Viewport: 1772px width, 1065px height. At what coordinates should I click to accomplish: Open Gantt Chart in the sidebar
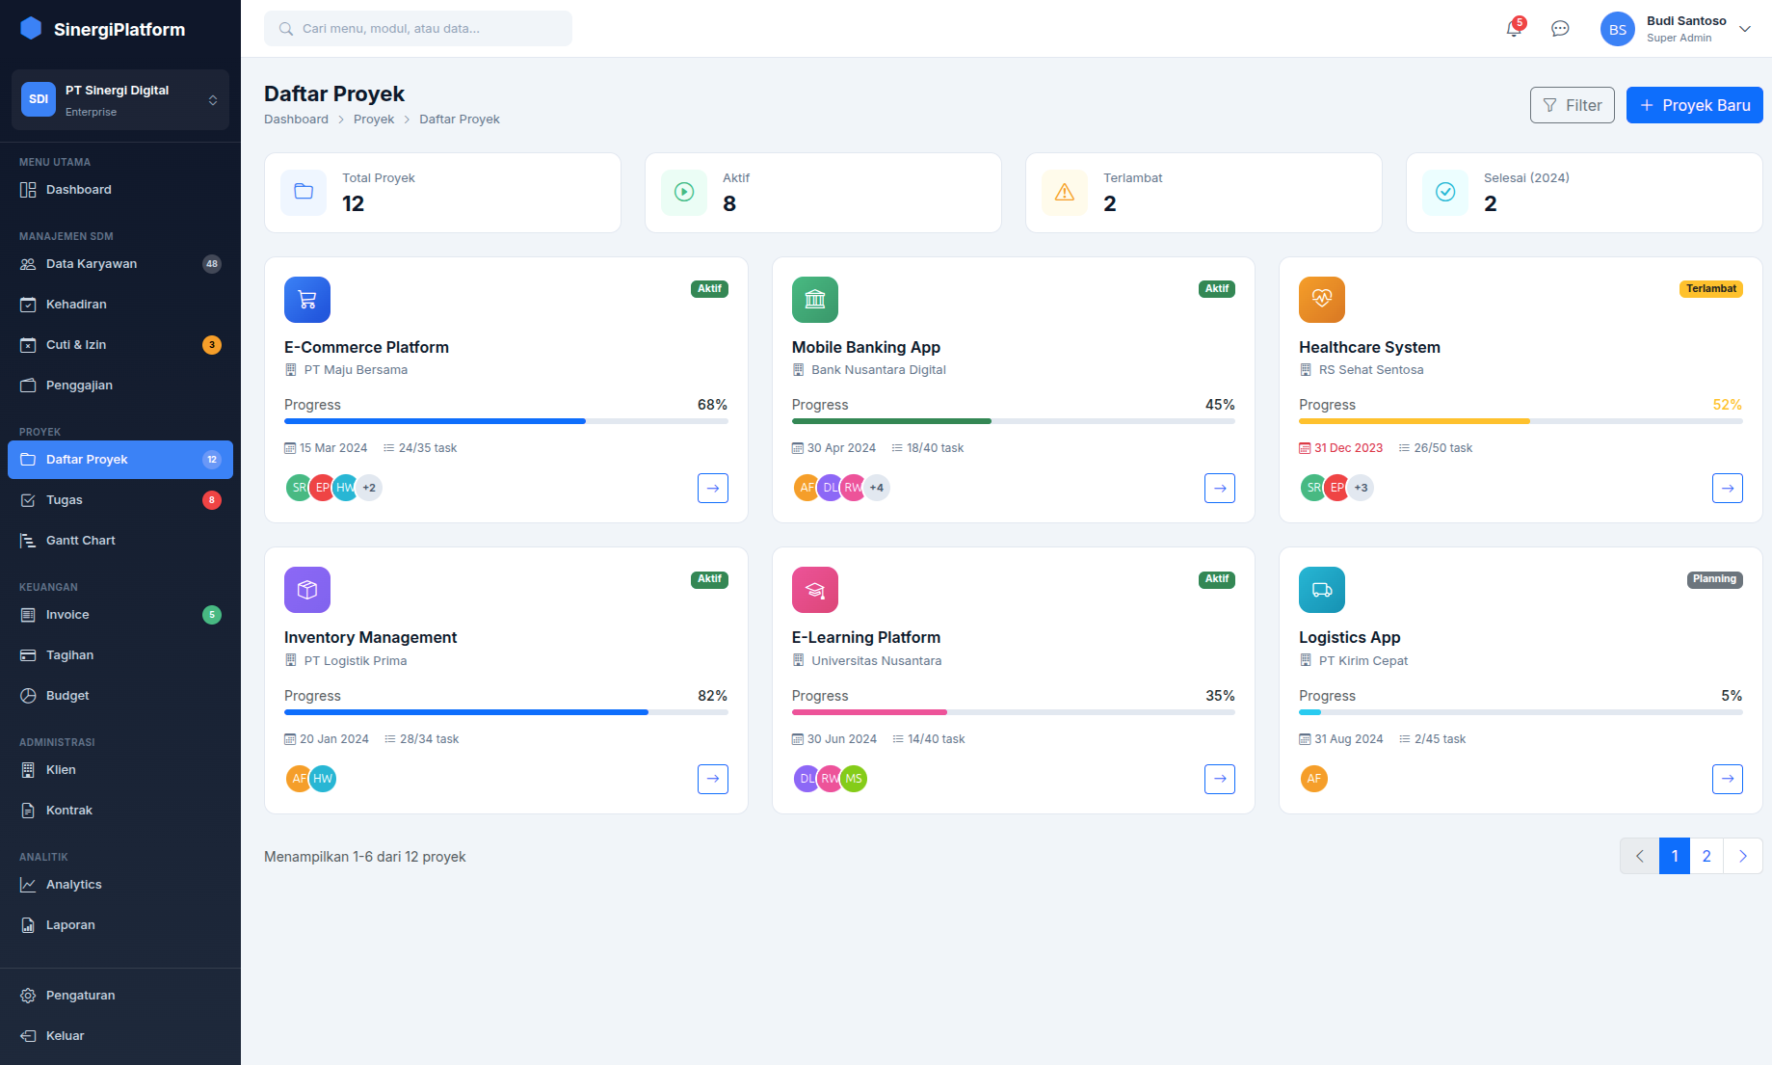point(81,541)
